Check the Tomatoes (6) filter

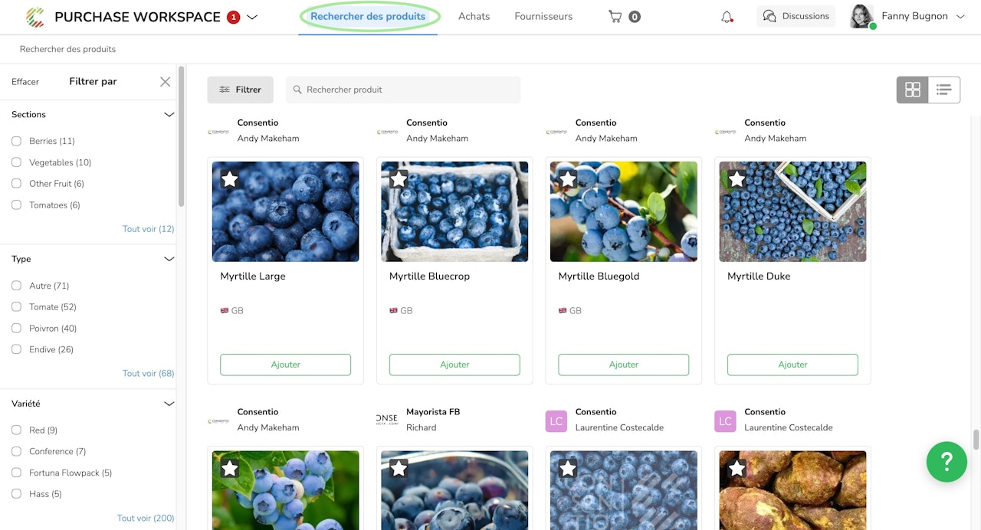tap(16, 205)
